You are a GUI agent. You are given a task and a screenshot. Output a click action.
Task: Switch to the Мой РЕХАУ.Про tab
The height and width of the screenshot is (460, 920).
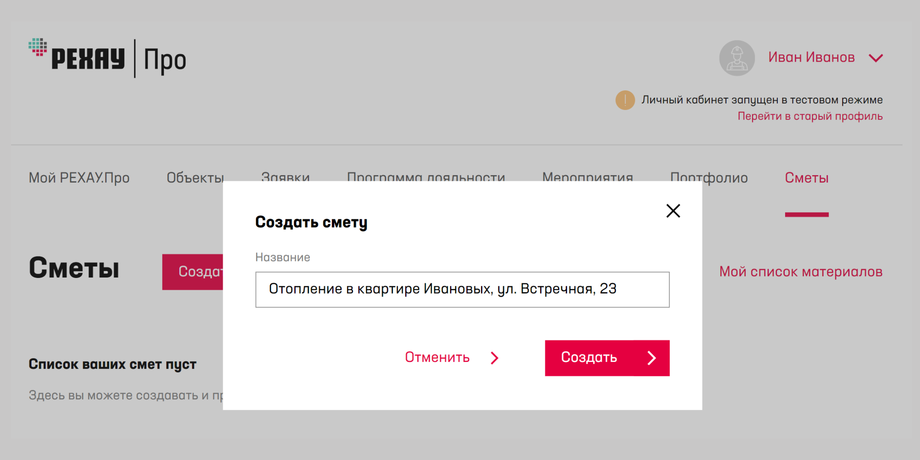click(79, 177)
